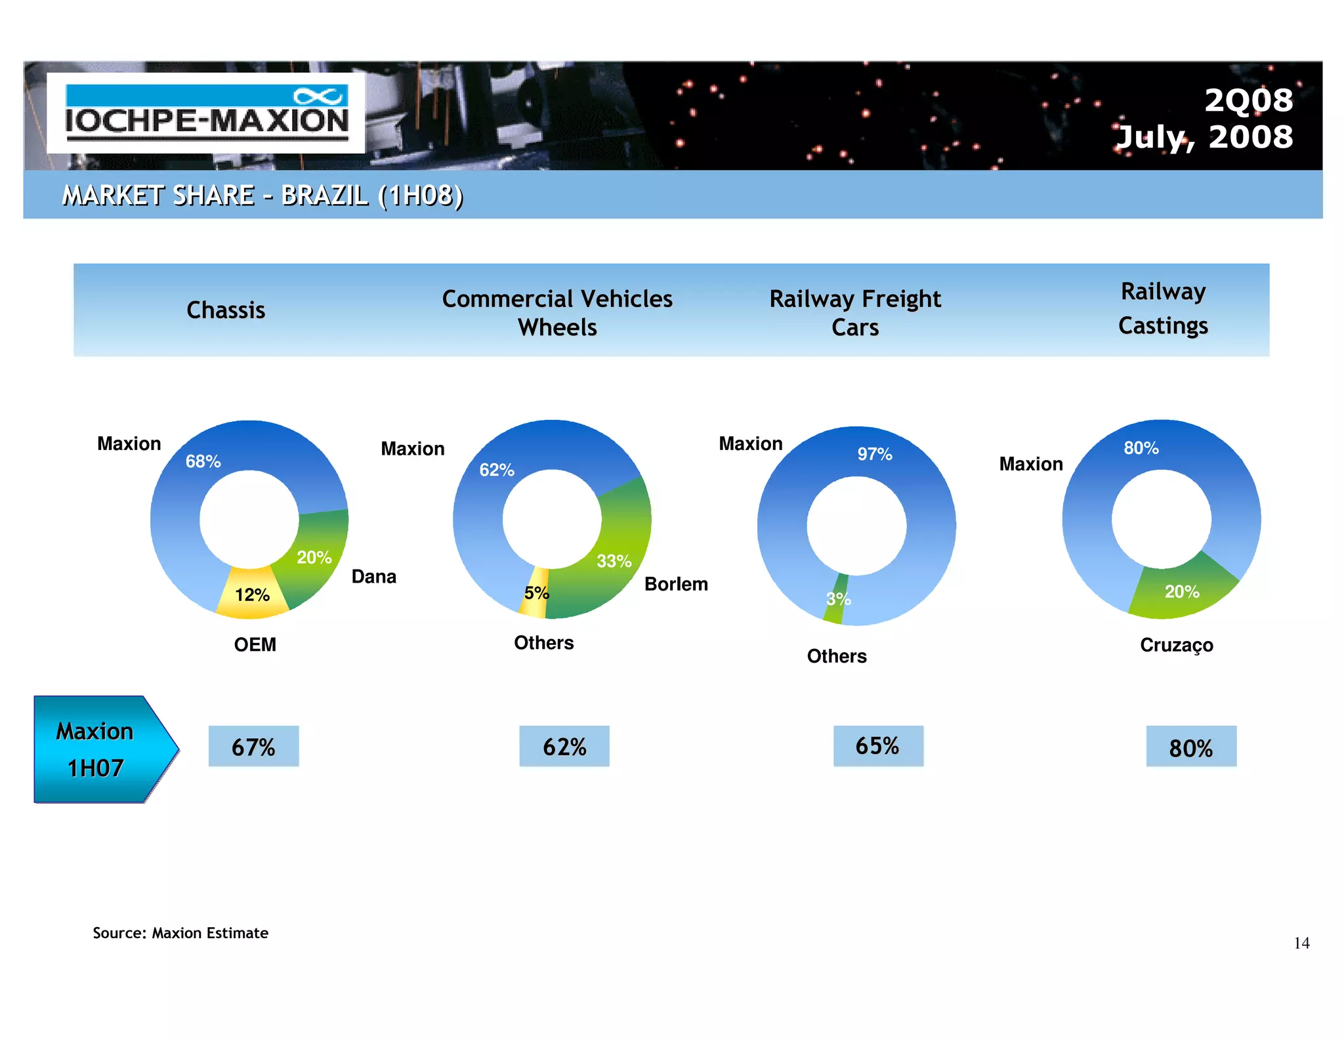Click the 80% castings 1H07 box
The width and height of the screenshot is (1344, 1038).
1191,747
